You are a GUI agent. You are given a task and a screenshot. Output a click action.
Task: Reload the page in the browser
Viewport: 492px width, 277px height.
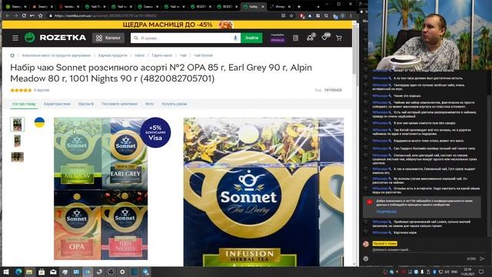point(24,15)
